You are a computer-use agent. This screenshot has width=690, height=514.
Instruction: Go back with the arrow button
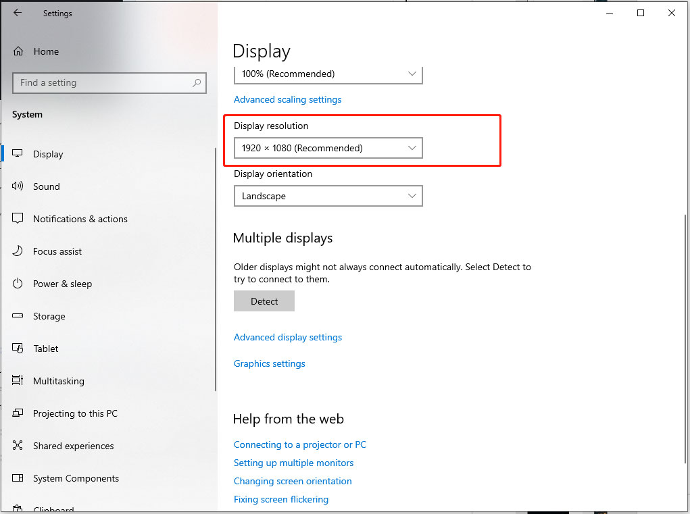(17, 13)
